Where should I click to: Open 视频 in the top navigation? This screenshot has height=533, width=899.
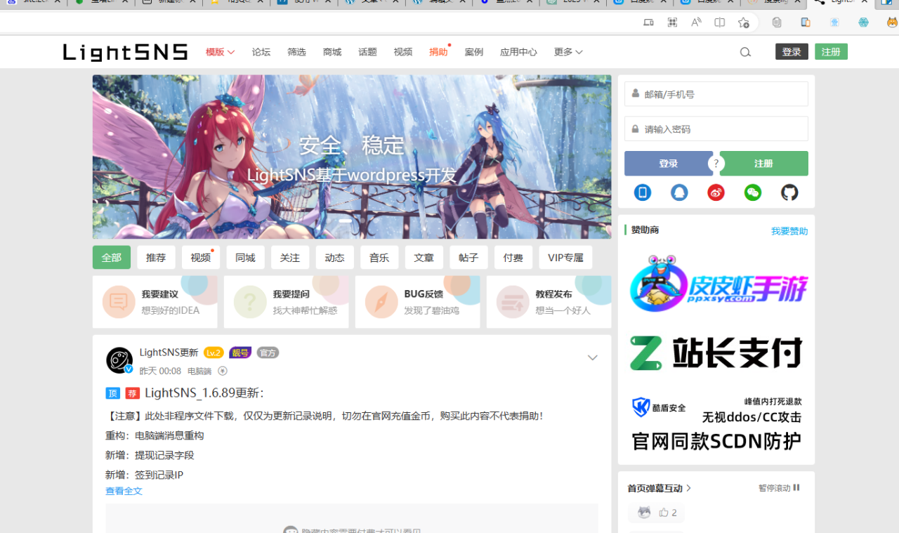[x=403, y=52]
